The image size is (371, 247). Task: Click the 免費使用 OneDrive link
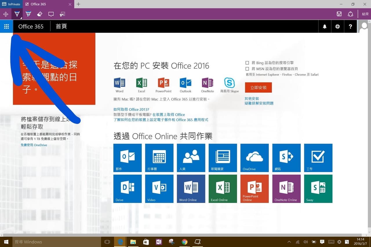tap(34, 145)
